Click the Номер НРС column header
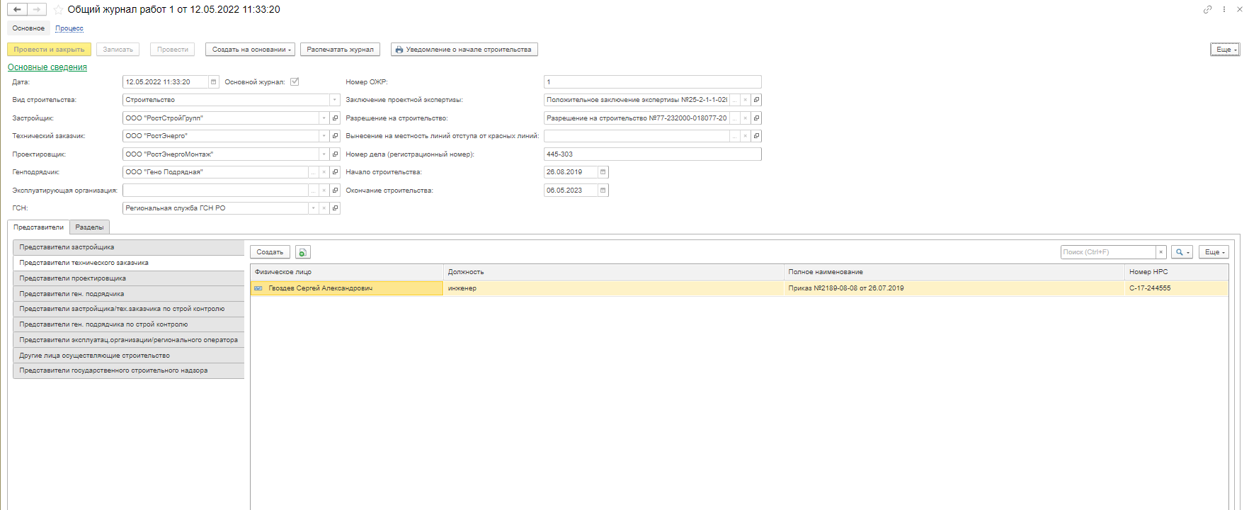The height and width of the screenshot is (510, 1249). tap(1176, 272)
